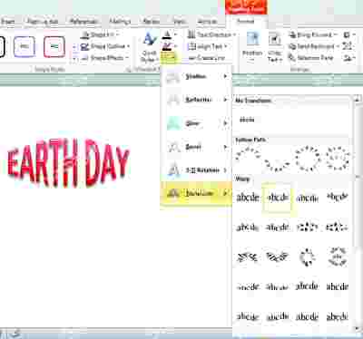Open the Text Outline dropdown arrow

[175, 46]
